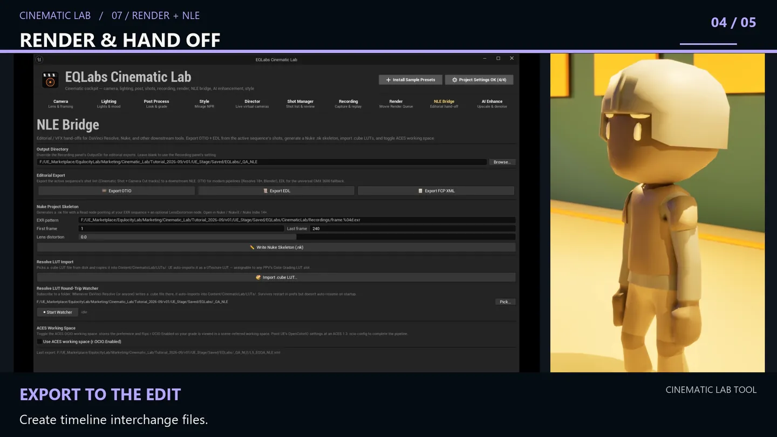The height and width of the screenshot is (437, 777).
Task: Click Pick button for LUT watcher folder
Action: click(505, 302)
